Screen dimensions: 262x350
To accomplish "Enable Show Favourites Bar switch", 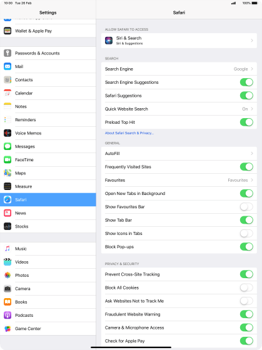I will (246, 207).
